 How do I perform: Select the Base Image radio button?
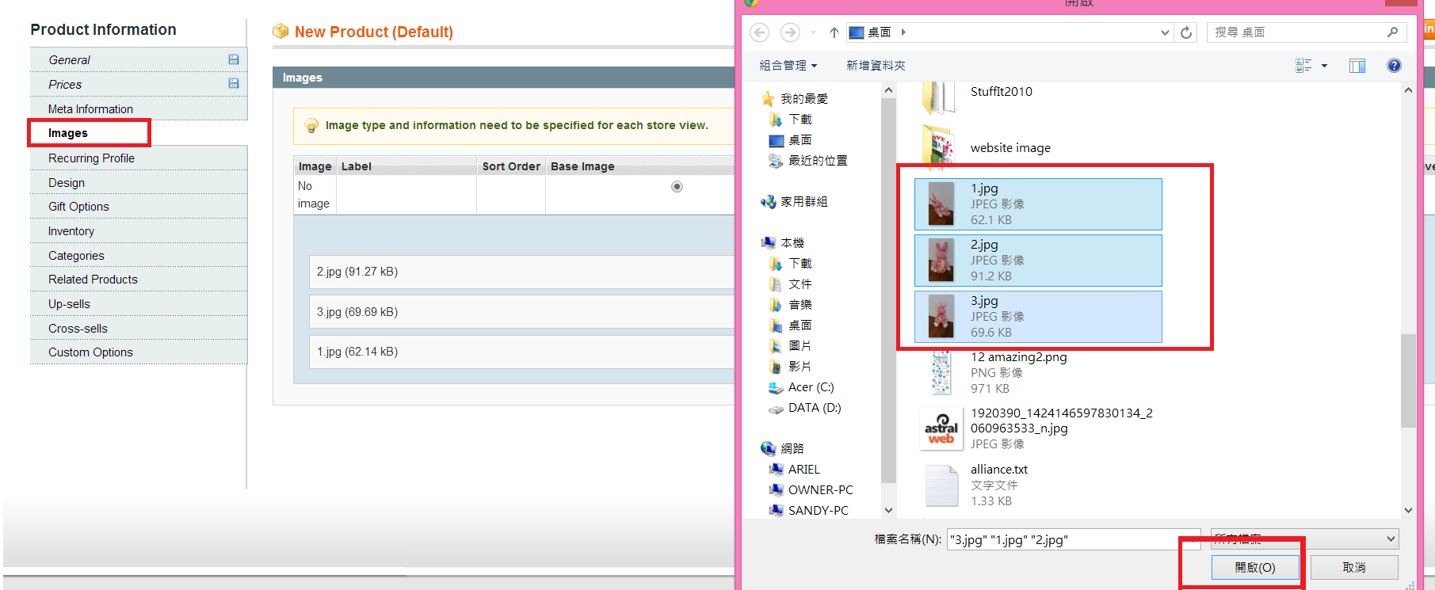tap(677, 187)
